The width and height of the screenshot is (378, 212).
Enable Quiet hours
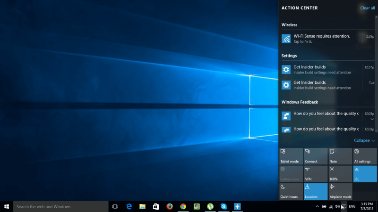point(291,191)
